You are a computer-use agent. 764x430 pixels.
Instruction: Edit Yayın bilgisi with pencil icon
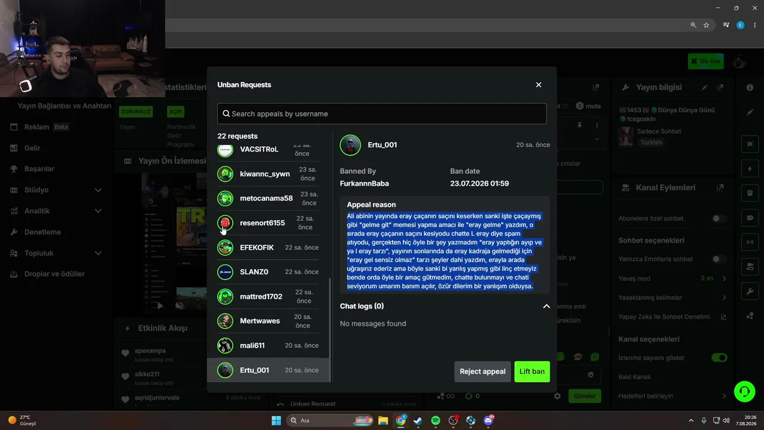704,87
